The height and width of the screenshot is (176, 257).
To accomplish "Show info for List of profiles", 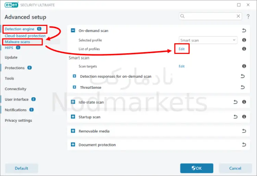I will (x=244, y=49).
